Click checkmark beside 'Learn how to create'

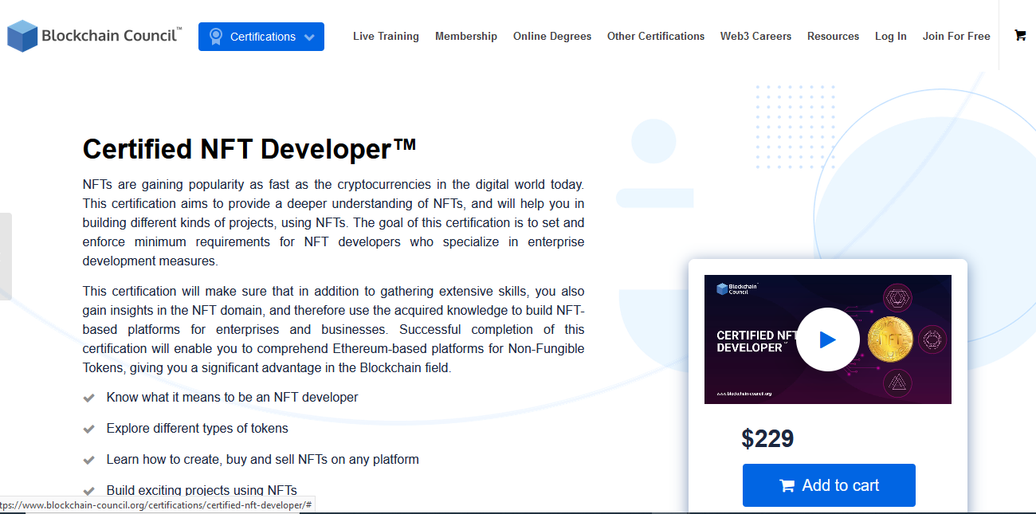click(x=89, y=459)
